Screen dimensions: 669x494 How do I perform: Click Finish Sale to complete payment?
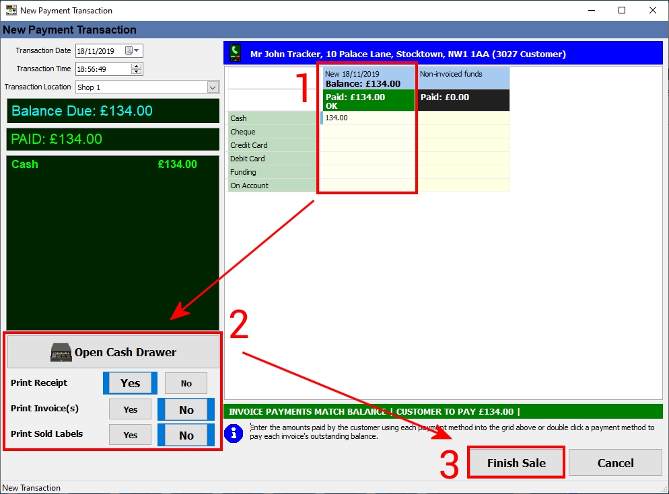tap(516, 463)
